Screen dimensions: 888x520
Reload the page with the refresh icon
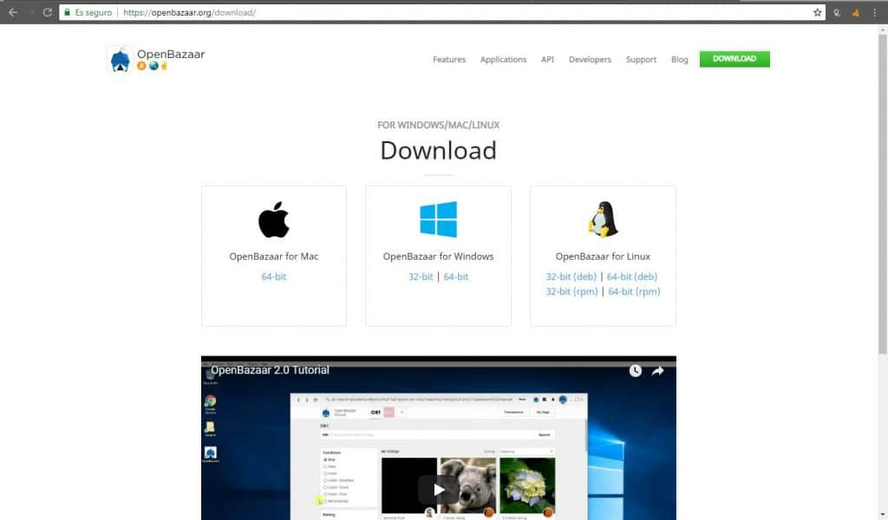coord(48,12)
